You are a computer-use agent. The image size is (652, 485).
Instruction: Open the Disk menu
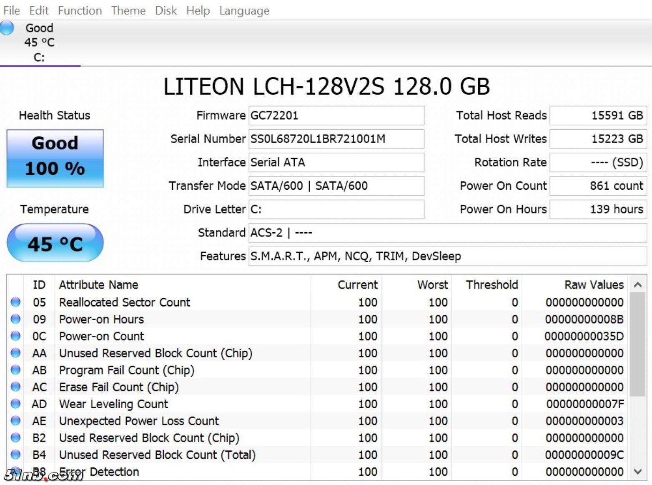click(166, 10)
